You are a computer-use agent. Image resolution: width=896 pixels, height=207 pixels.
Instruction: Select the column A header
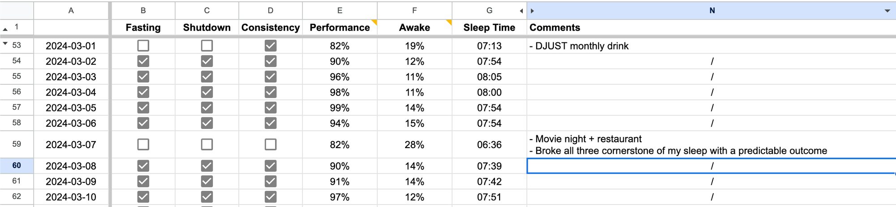(x=71, y=10)
